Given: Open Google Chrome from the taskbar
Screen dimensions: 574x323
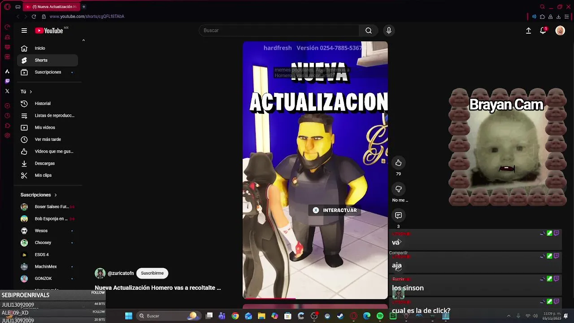Looking at the screenshot, I should tap(235, 316).
